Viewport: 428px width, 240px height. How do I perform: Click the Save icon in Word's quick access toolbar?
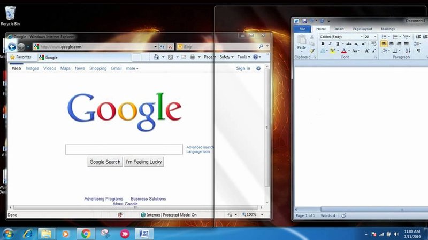click(304, 21)
